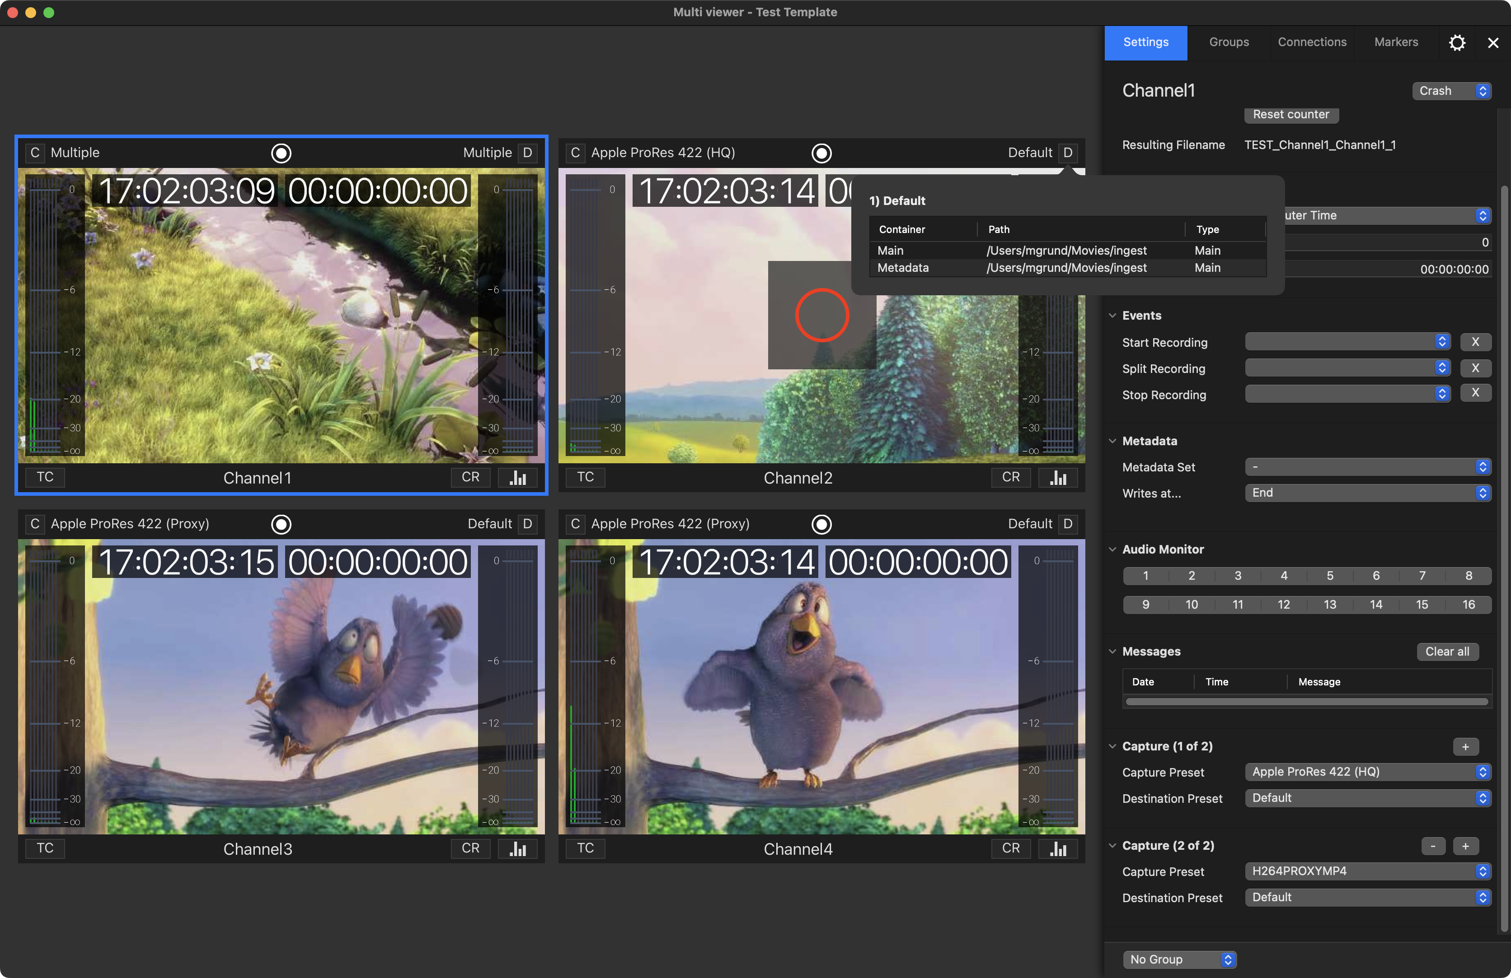The height and width of the screenshot is (978, 1511).
Task: Add capture with plus in Capture (2 of 2)
Action: point(1466,846)
